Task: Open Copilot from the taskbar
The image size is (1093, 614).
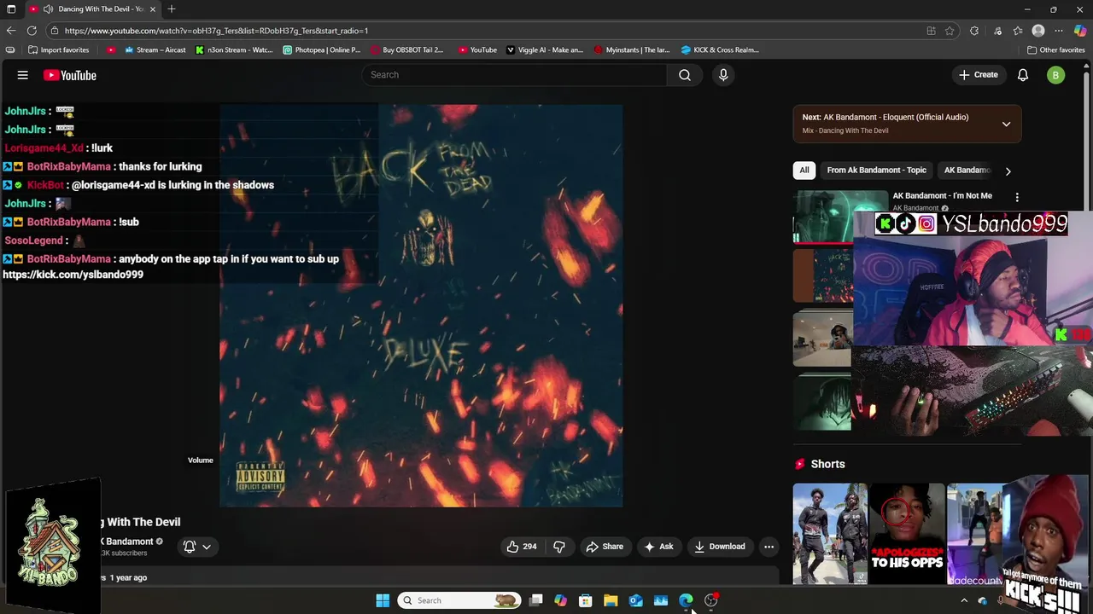Action: click(x=560, y=600)
